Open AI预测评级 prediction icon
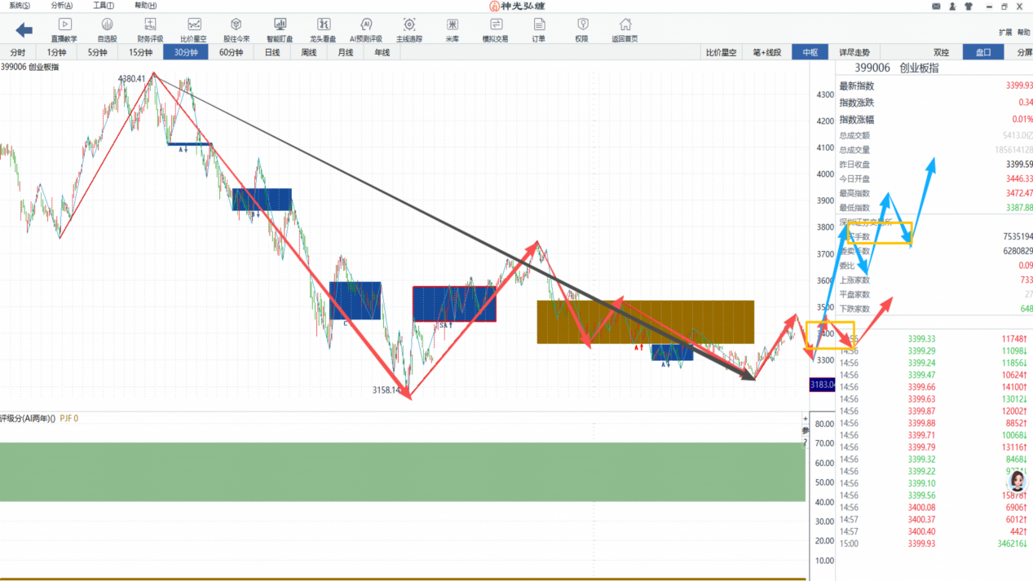Viewport: 1033px width, 581px height. (x=366, y=30)
